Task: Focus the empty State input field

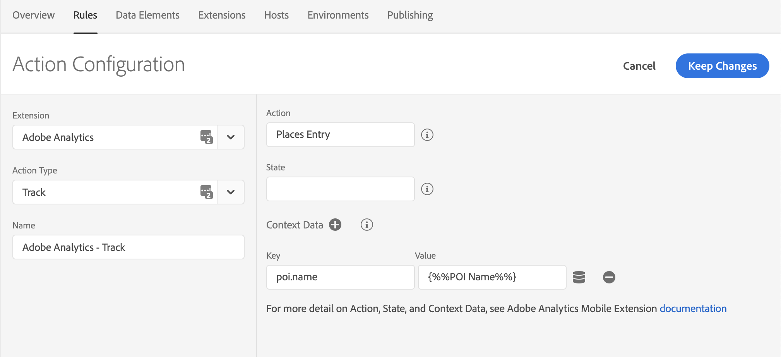Action: [x=340, y=189]
